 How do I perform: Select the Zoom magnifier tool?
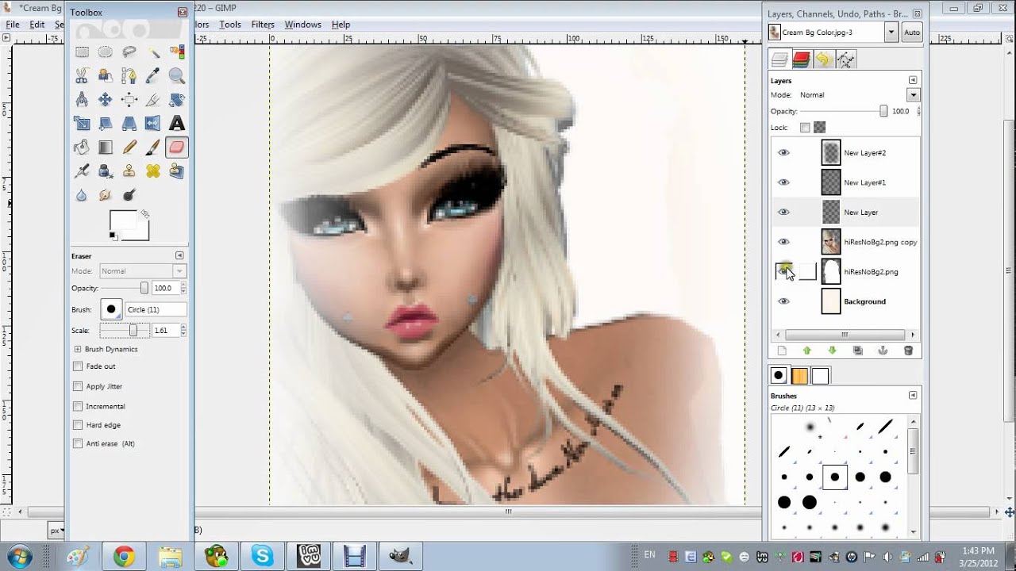[x=177, y=76]
